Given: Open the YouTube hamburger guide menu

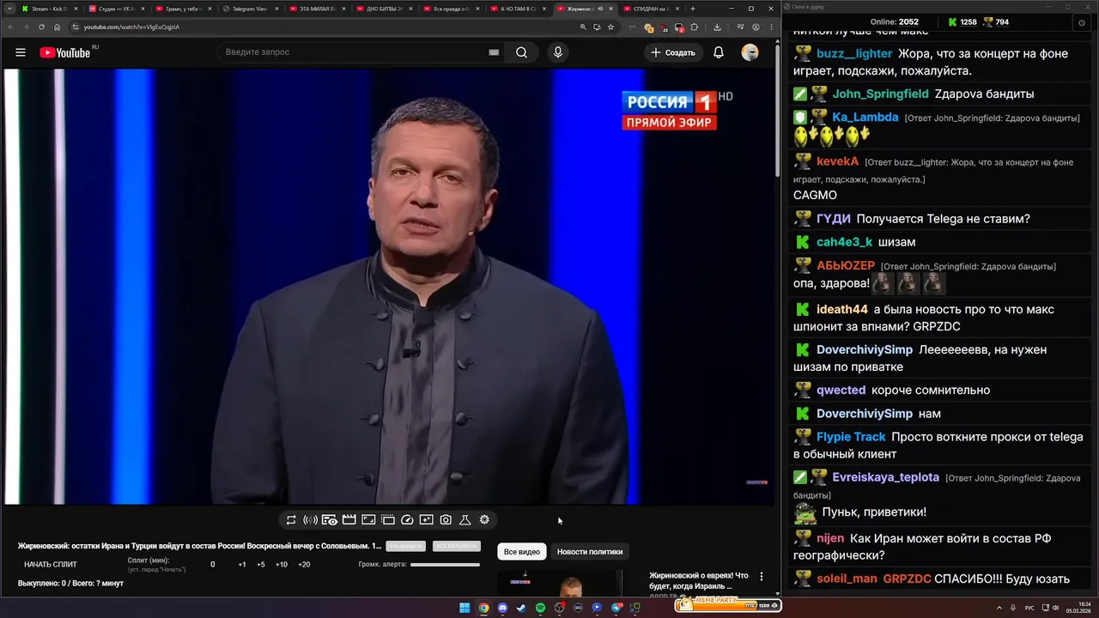Looking at the screenshot, I should tap(21, 52).
